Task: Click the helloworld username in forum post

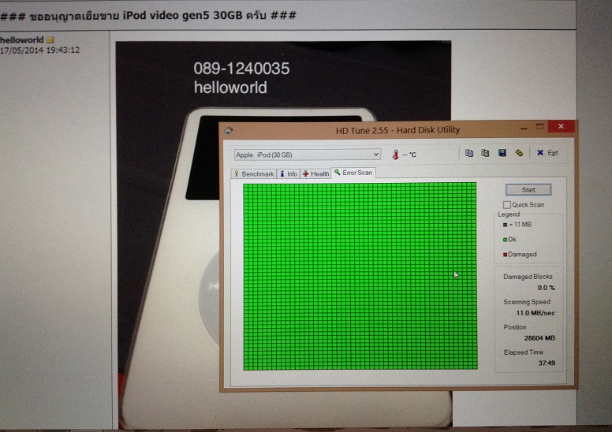Action: (21, 39)
